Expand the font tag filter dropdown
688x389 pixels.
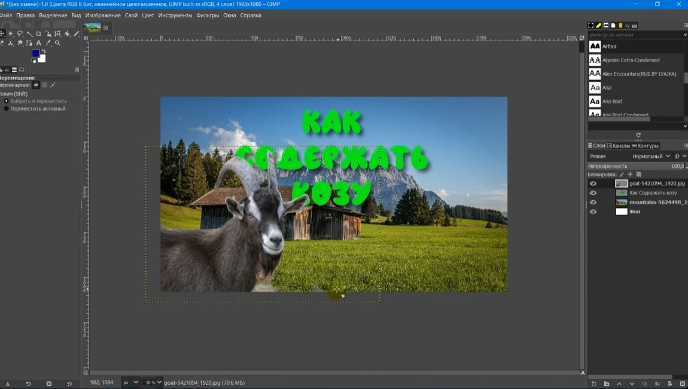point(685,35)
